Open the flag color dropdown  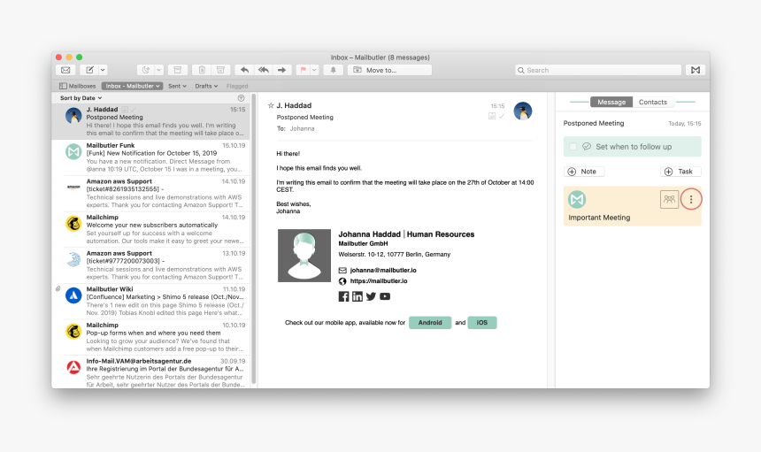point(314,70)
